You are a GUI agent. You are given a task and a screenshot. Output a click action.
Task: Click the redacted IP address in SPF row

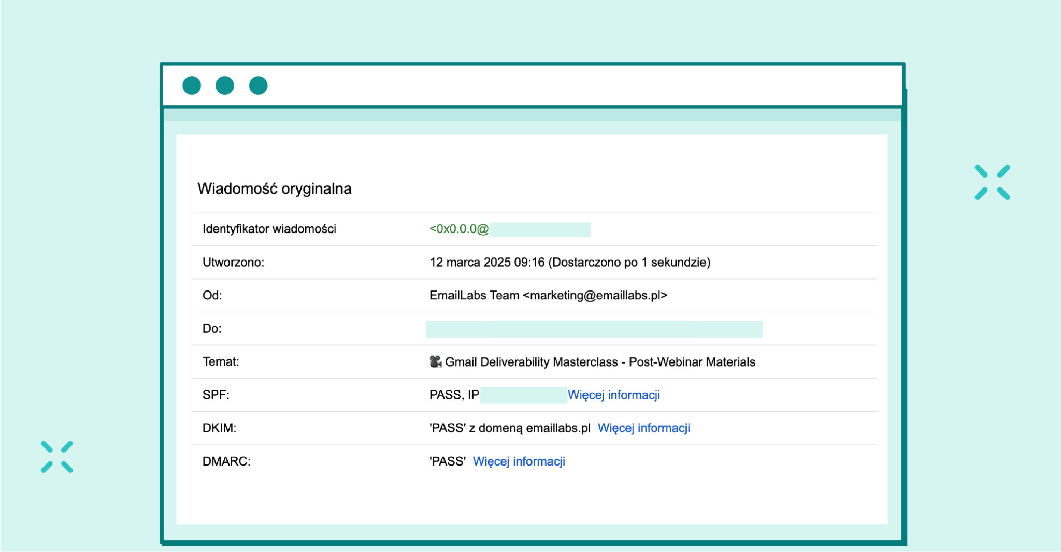[x=523, y=395]
